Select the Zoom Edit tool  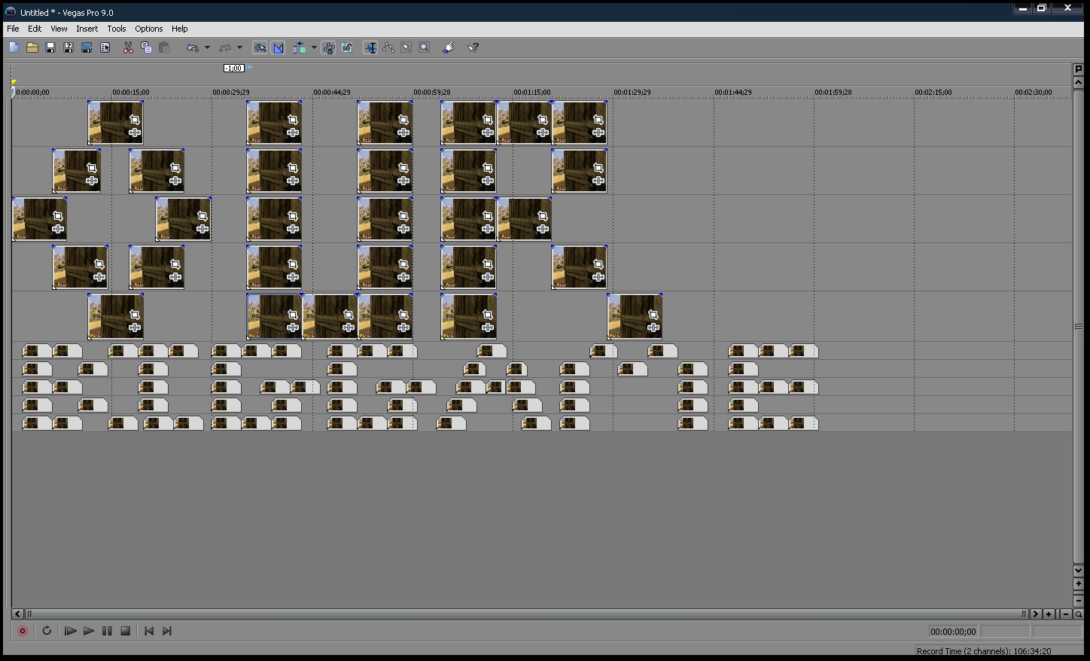click(x=425, y=47)
